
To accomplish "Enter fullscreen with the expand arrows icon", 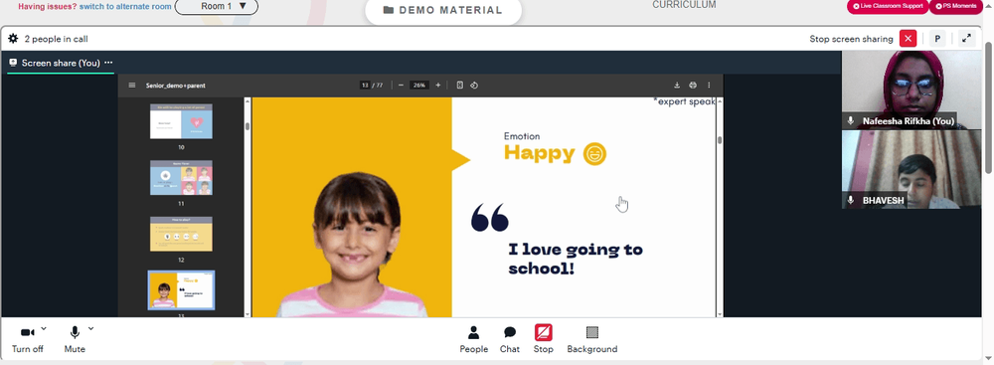I will click(967, 39).
